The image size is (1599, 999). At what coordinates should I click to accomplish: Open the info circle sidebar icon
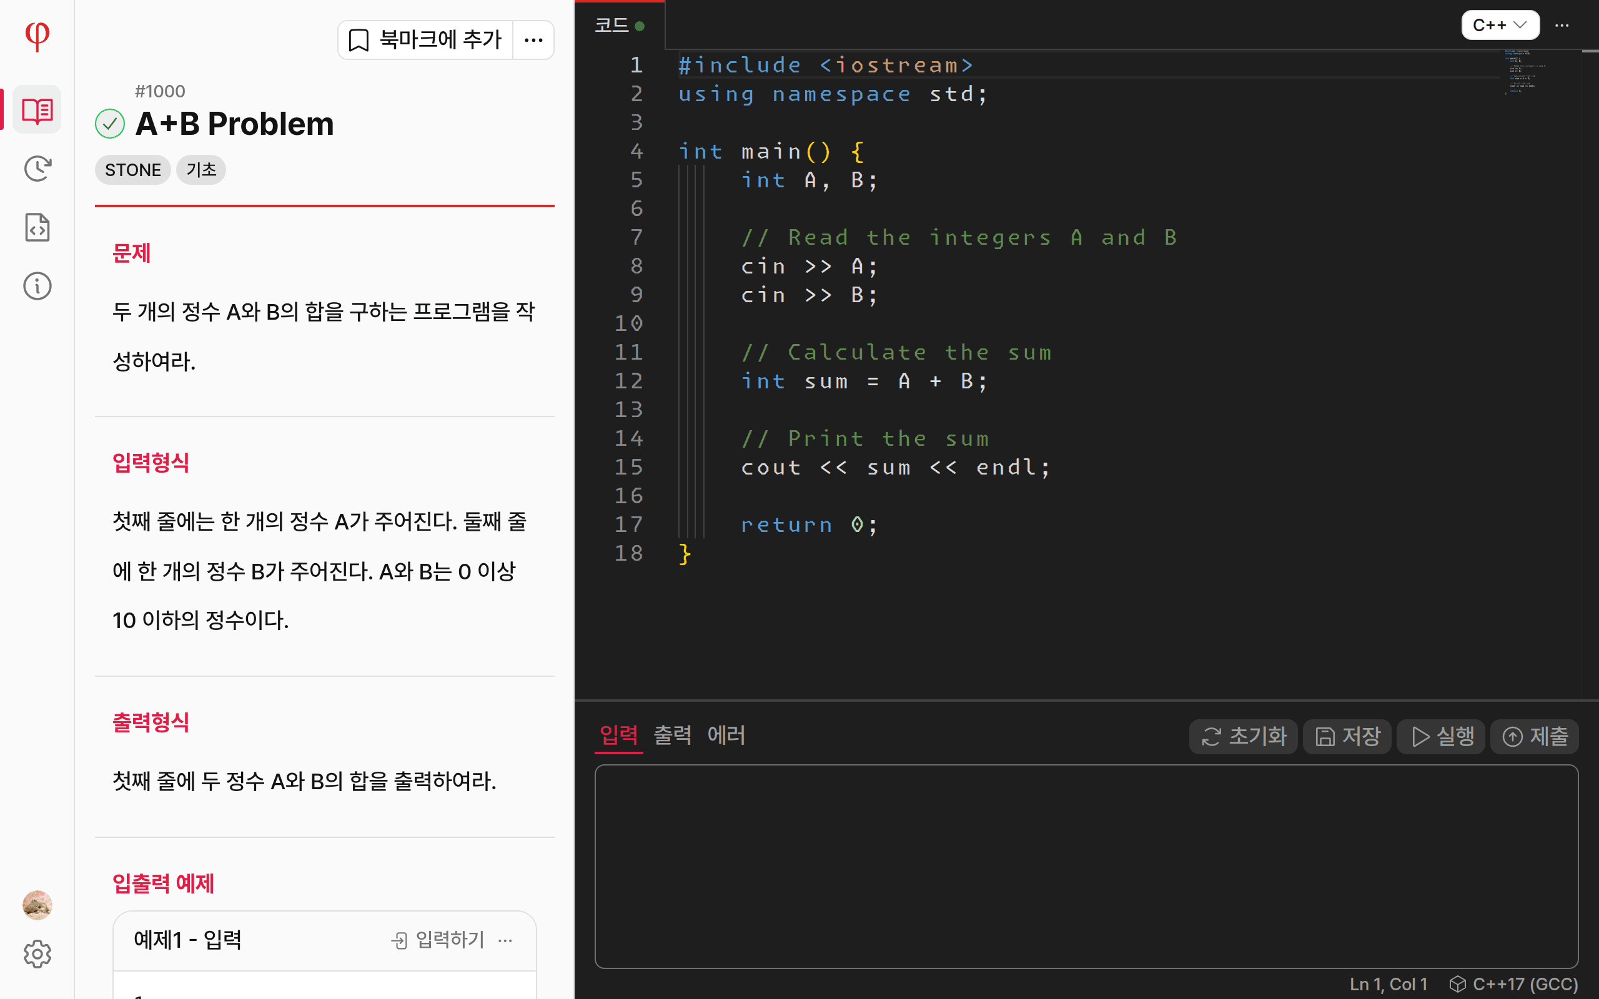[37, 286]
